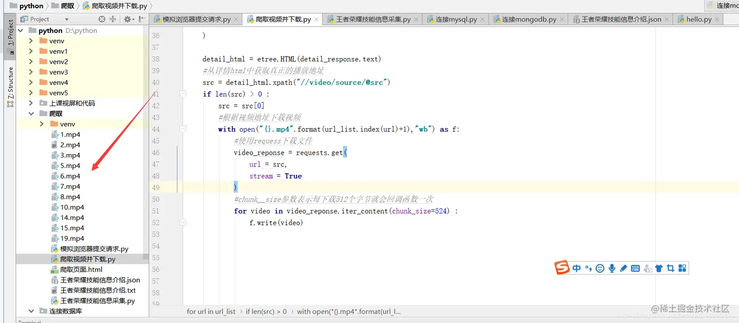Toggle the 中 Chinese/English input mode

pyautogui.click(x=577, y=268)
